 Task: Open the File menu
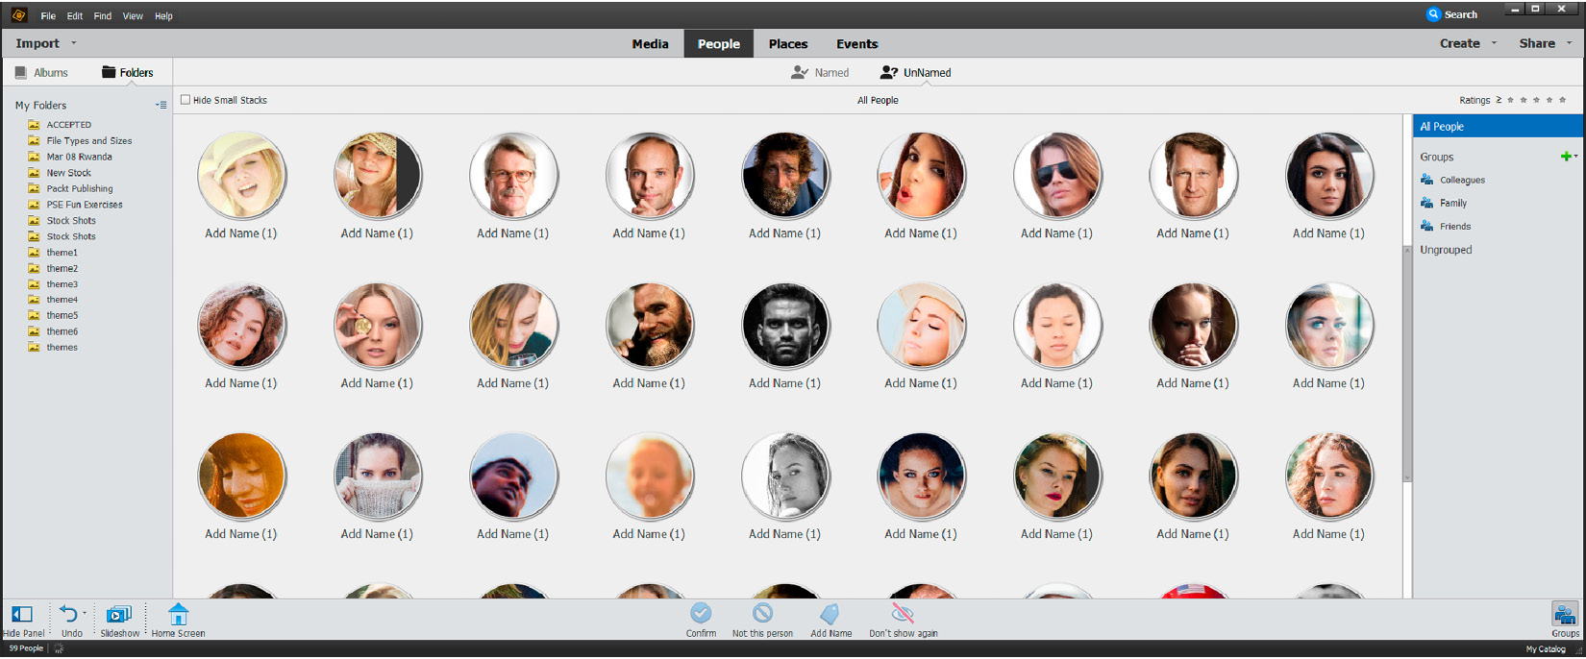48,16
